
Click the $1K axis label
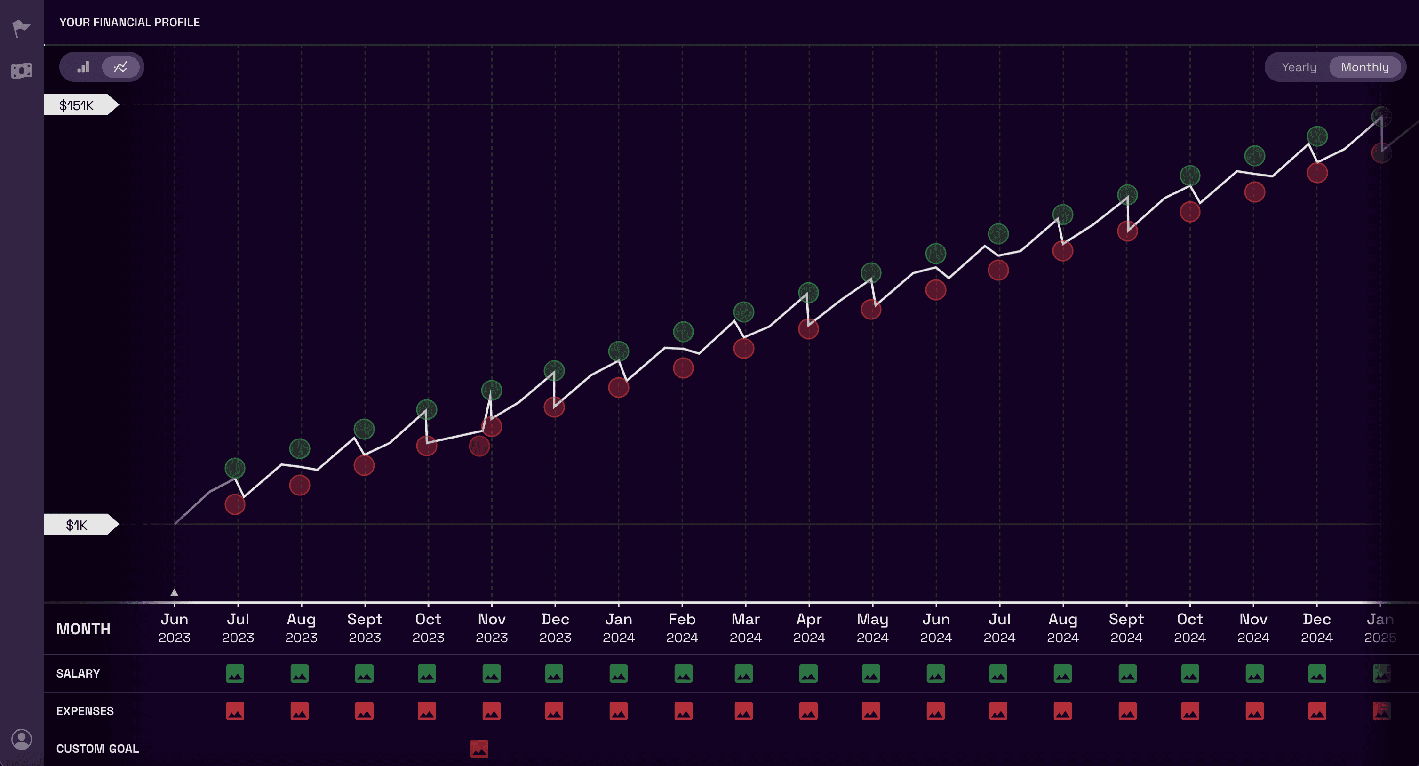click(81, 525)
